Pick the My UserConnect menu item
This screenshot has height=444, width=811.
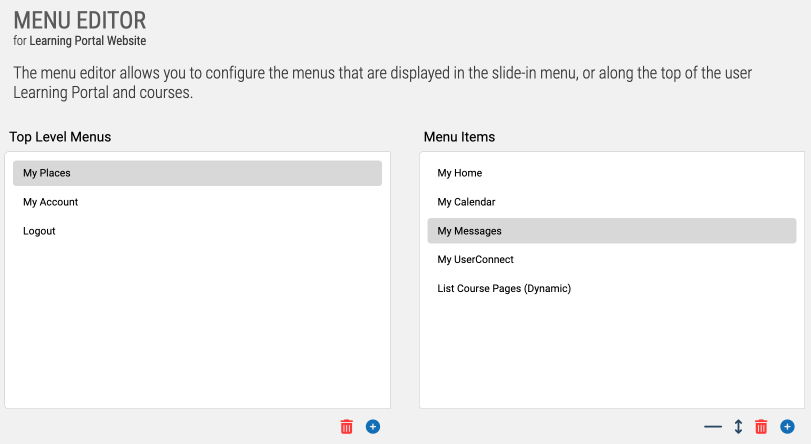pos(612,259)
